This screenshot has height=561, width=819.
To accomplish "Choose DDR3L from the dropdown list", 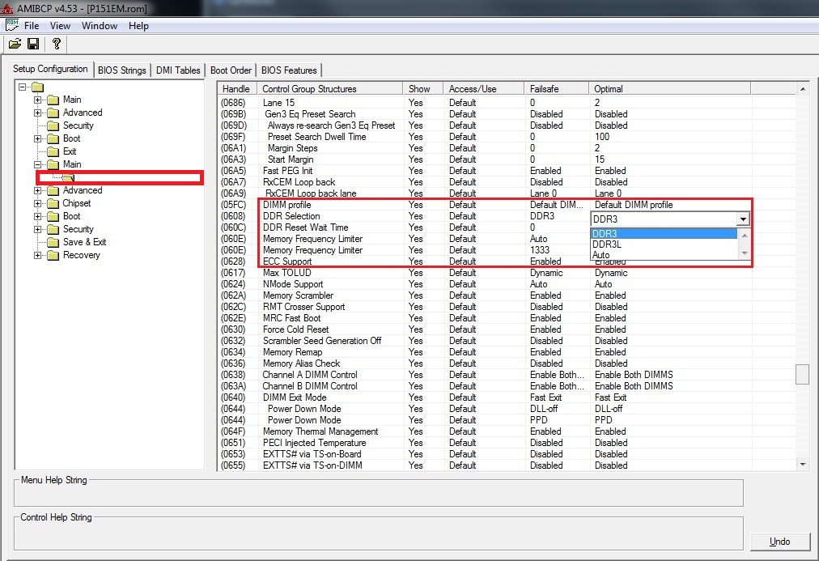I will point(607,244).
